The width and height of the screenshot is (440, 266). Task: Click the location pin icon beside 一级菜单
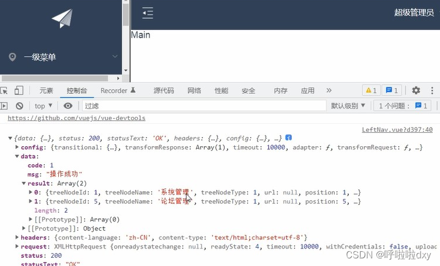(x=12, y=57)
